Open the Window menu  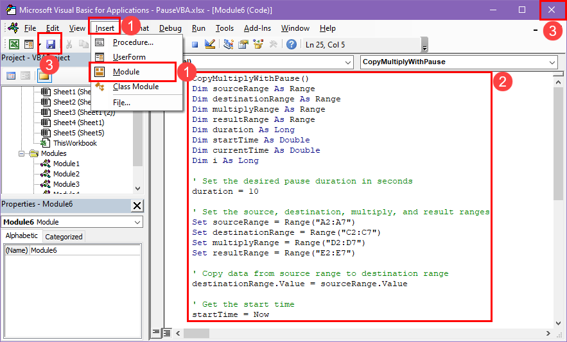295,28
